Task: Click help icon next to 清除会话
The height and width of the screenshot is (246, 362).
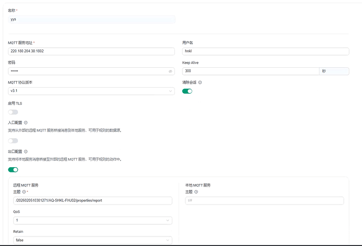Action: [x=200, y=83]
